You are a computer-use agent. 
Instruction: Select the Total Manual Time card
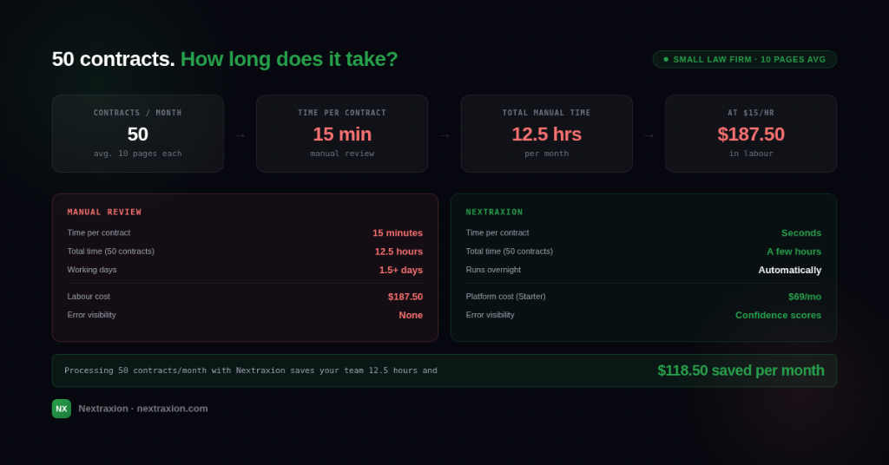click(x=547, y=134)
